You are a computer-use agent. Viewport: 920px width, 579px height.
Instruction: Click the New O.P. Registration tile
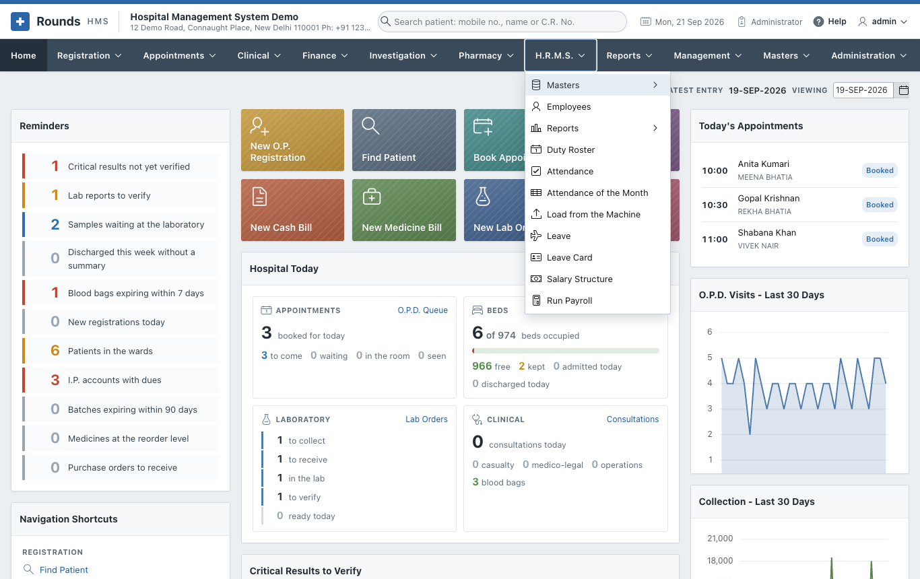coord(292,140)
